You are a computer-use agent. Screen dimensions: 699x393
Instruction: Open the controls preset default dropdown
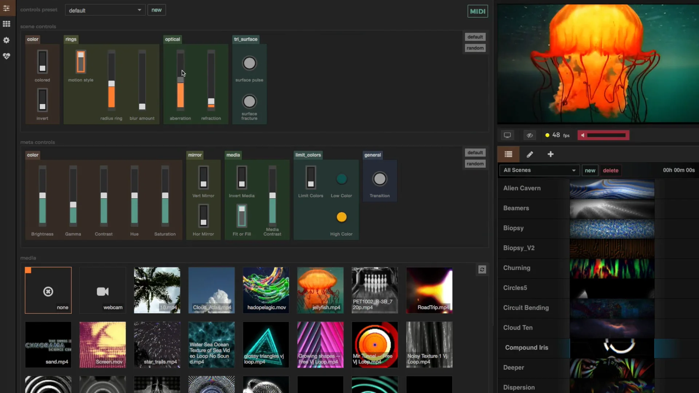coord(105,10)
